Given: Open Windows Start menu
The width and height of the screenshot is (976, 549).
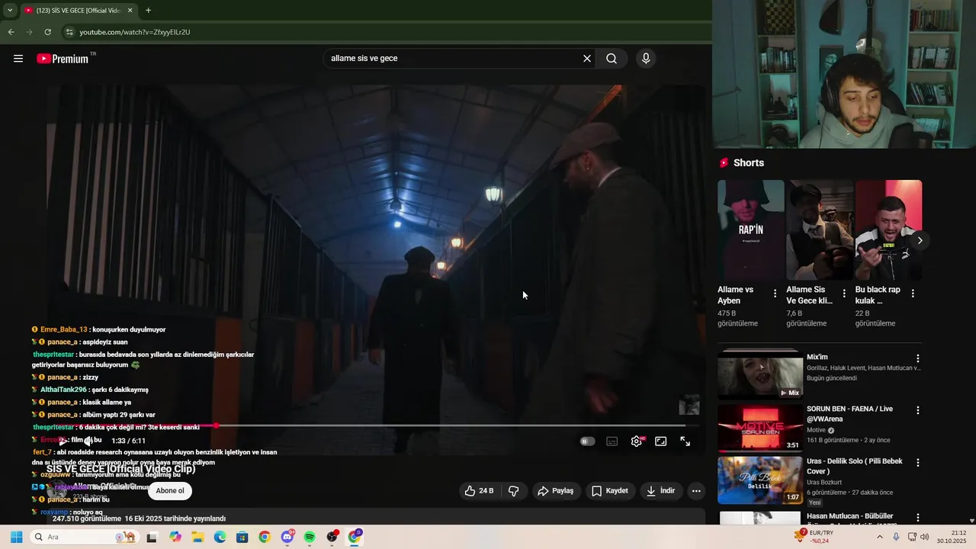Looking at the screenshot, I should [x=16, y=537].
